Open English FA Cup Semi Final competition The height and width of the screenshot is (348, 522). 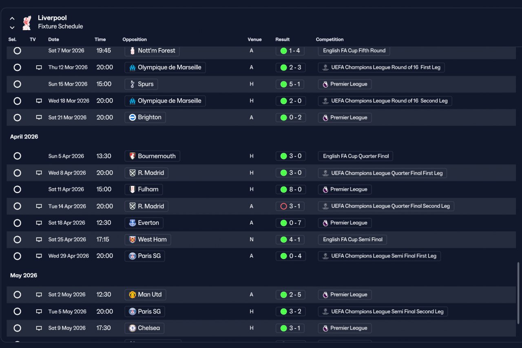[352, 240]
